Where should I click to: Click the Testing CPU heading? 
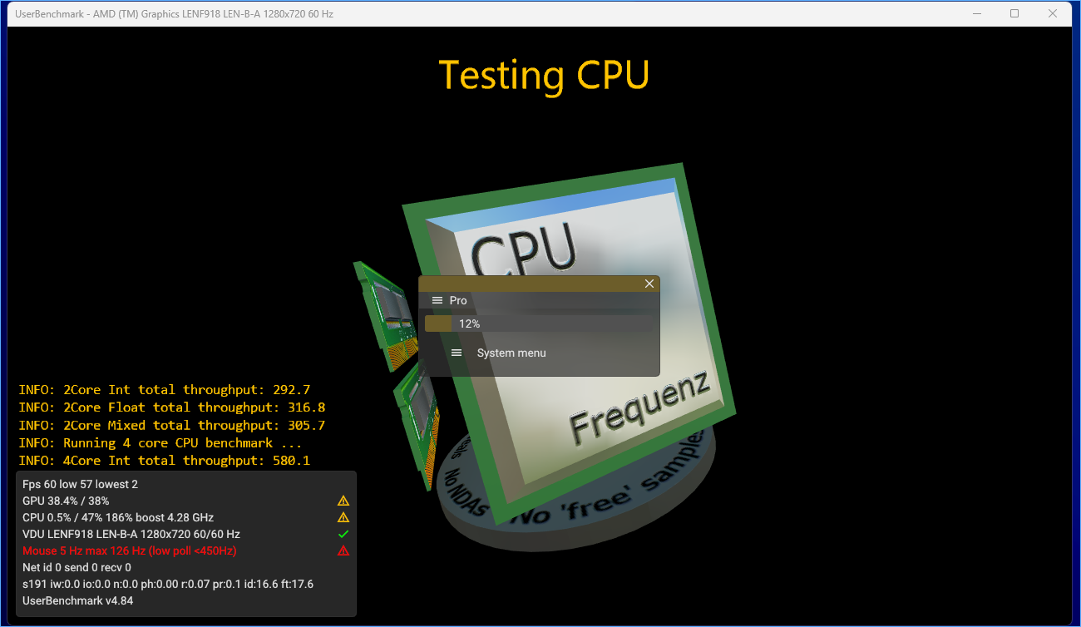pos(544,75)
